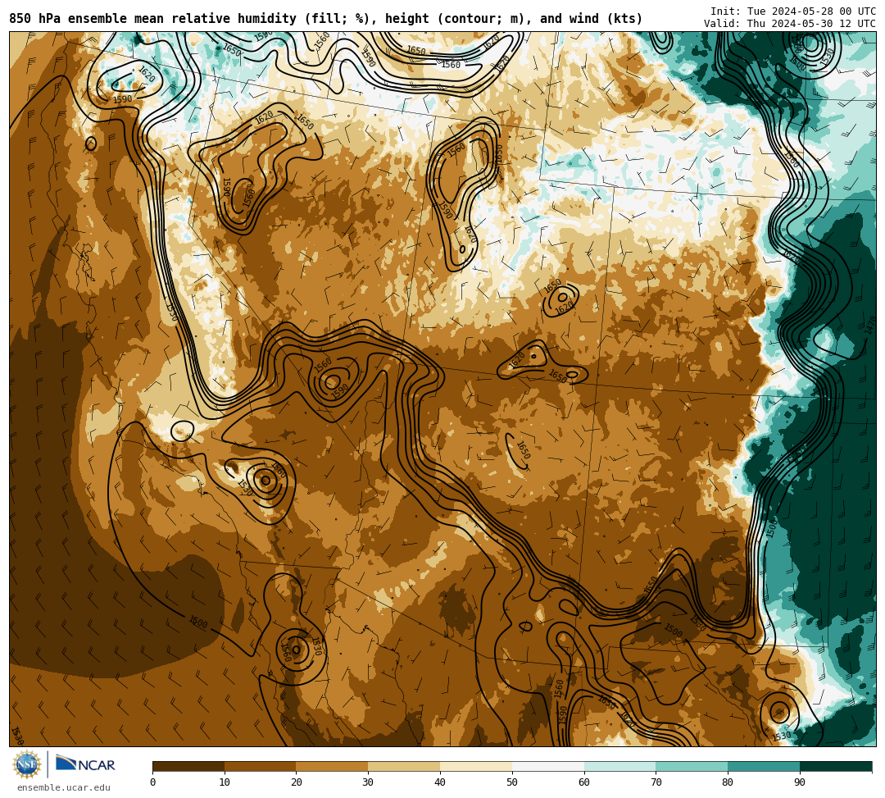Click the 0-10 darkest brown colorbar segment

(188, 766)
